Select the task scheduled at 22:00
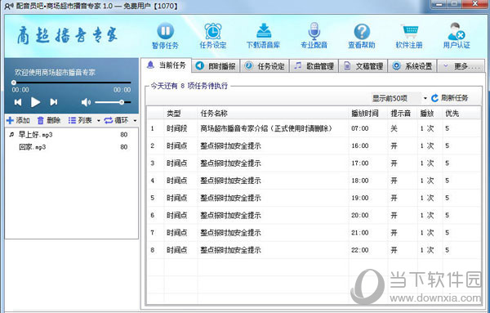 click(314, 250)
